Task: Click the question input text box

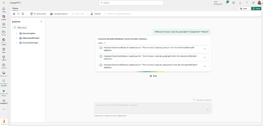Action: 150,108
